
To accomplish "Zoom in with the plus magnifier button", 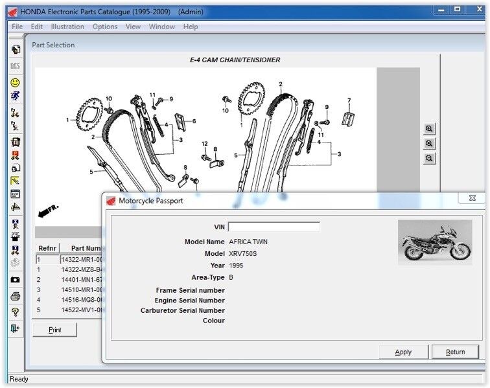I will click(429, 128).
